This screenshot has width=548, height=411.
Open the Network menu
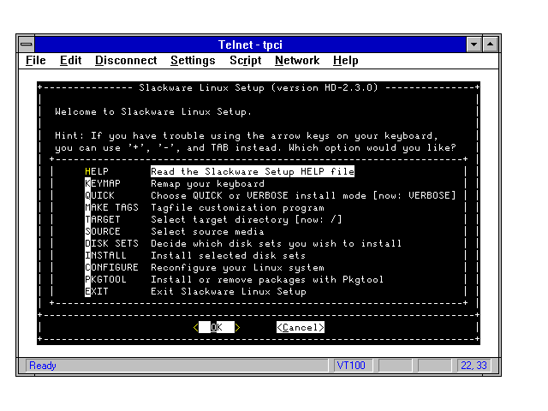pyautogui.click(x=297, y=61)
